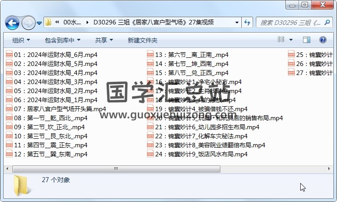Maximize the Explorer window
Image resolution: width=337 pixels, height=202 pixels.
click(305, 5)
